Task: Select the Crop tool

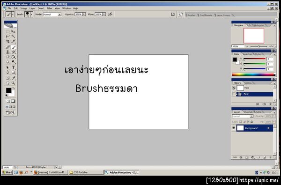Action: click(x=7, y=41)
